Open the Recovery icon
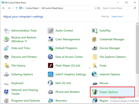Image resolution: width=139 pixels, height=104 pixels. click(x=50, y=101)
